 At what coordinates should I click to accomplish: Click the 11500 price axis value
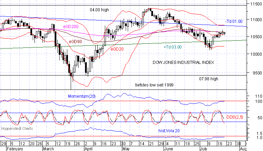[256, 4]
